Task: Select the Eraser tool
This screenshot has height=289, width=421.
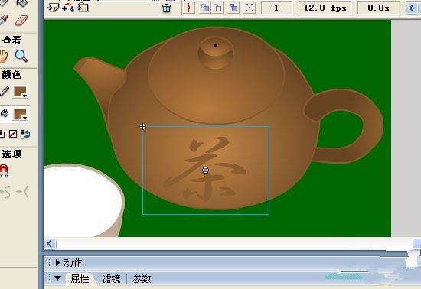Action: 21,21
